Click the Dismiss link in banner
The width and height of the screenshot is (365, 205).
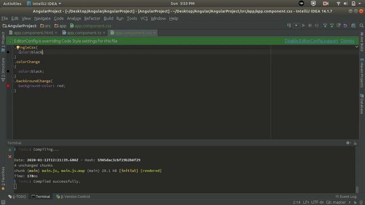tap(347, 41)
